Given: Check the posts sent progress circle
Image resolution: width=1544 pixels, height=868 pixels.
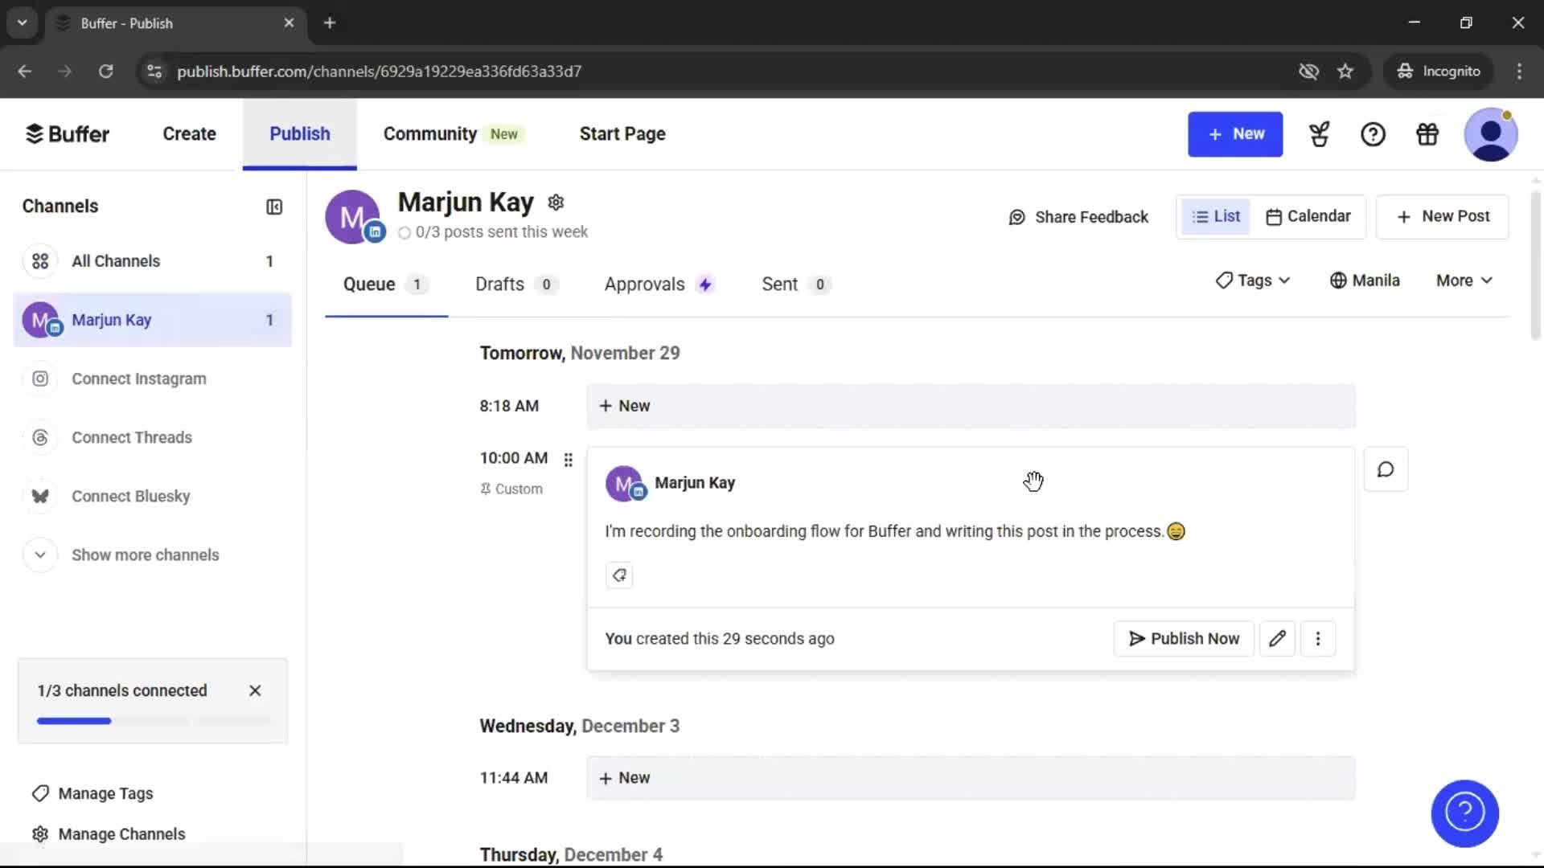Looking at the screenshot, I should 405,232.
